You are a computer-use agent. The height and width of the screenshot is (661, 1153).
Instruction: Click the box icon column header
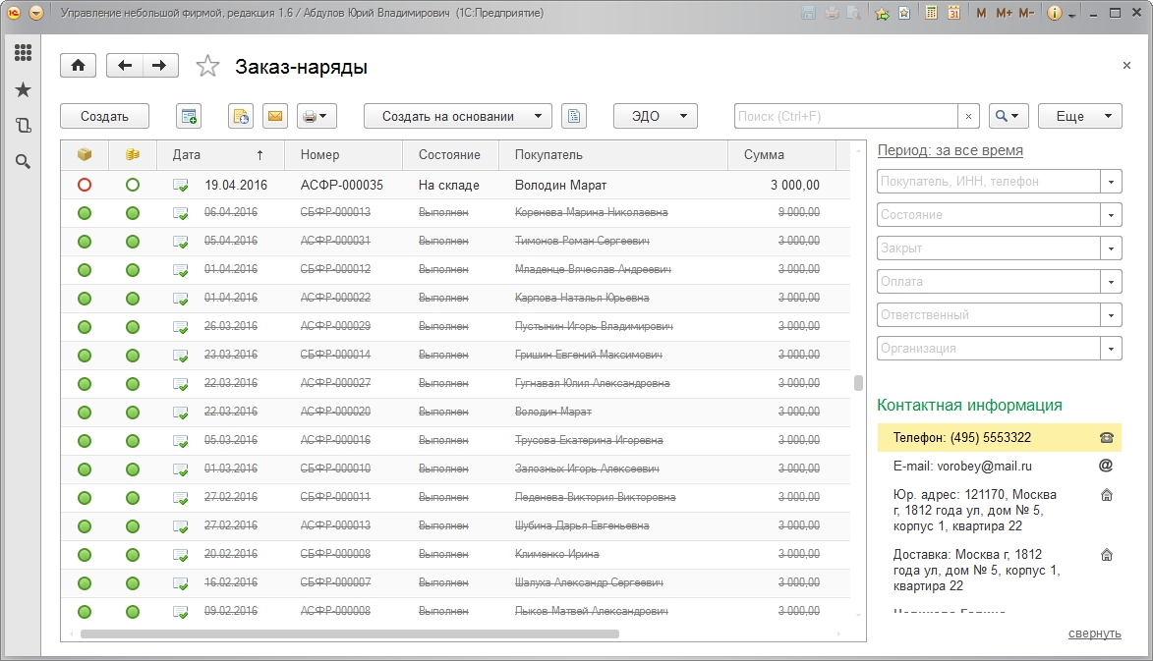coord(85,154)
